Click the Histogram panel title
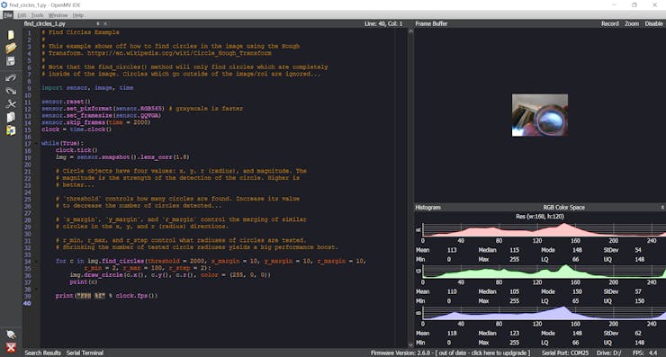This screenshot has height=357, width=666. (x=427, y=207)
